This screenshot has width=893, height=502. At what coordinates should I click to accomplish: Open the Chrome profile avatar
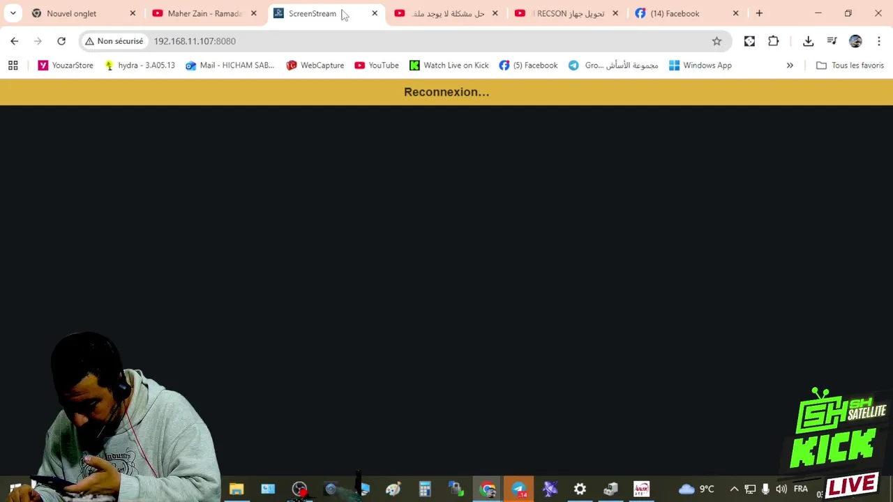855,41
